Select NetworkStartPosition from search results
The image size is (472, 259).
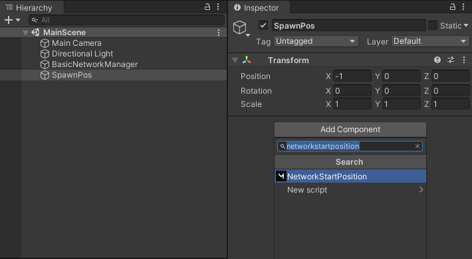pos(350,176)
